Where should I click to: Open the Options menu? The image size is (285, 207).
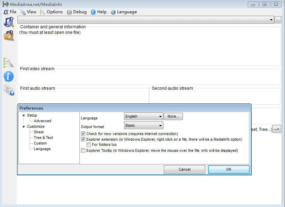pos(52,12)
